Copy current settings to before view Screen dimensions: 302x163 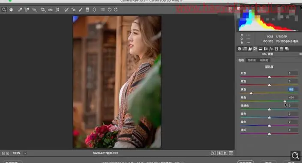[x=225, y=153]
